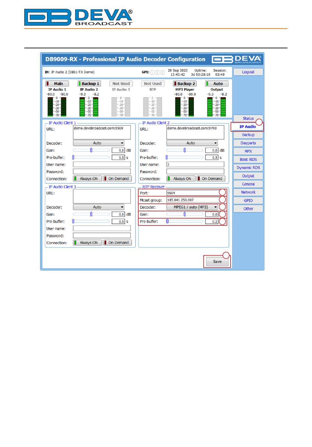This screenshot has width=312, height=447.
Task: Set IP Audio Client 2 connection to Always ON
Action: point(181,179)
